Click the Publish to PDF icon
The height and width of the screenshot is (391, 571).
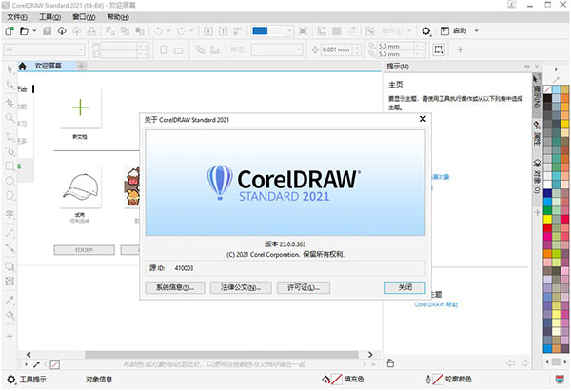(x=237, y=31)
